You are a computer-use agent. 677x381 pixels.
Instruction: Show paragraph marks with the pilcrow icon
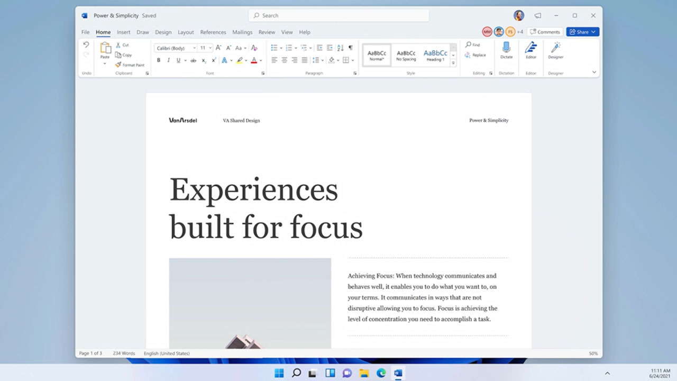tap(350, 48)
